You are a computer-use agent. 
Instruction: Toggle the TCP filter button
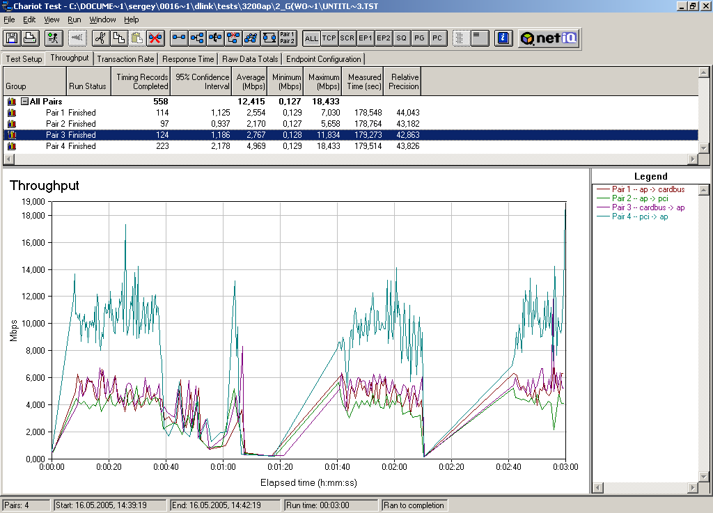(x=329, y=38)
